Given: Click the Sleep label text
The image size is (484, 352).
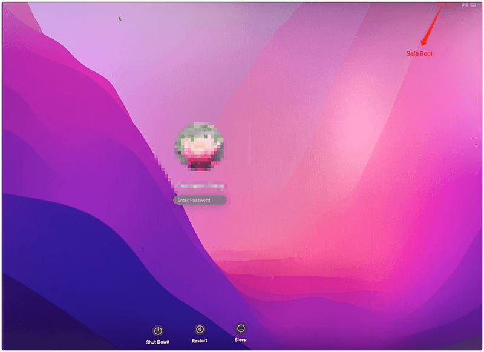Looking at the screenshot, I should 240,340.
